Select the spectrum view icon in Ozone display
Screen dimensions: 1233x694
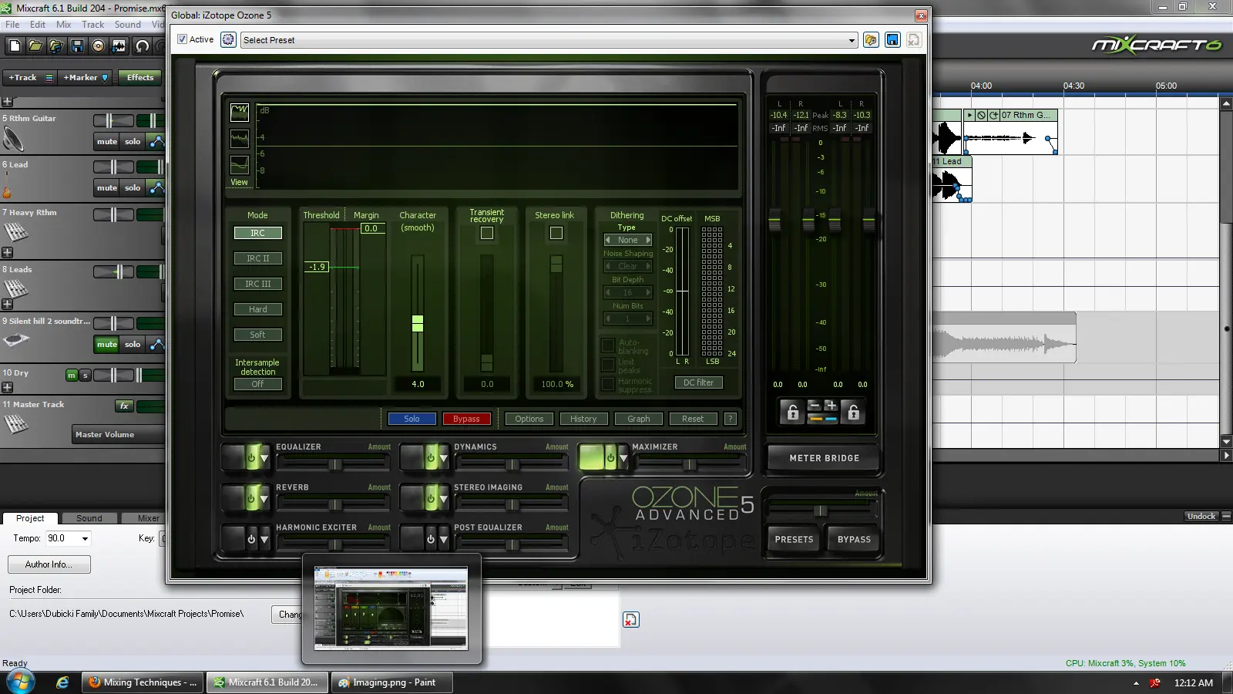[x=240, y=113]
